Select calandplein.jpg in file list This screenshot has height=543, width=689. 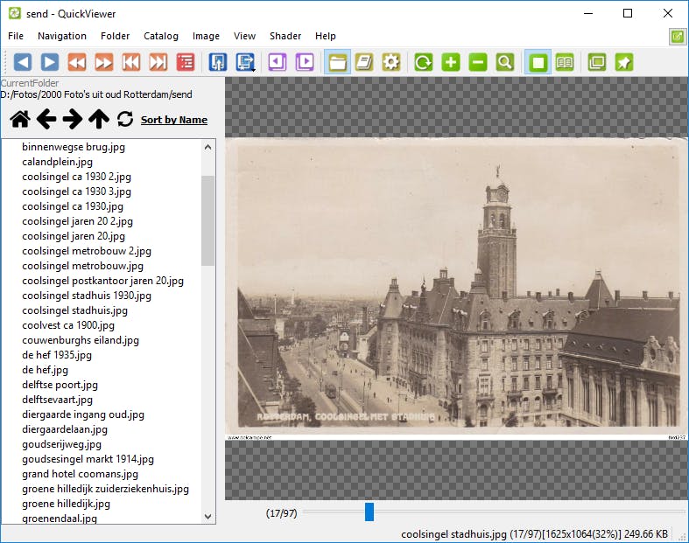pos(58,162)
